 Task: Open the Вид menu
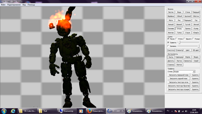click(24, 5)
